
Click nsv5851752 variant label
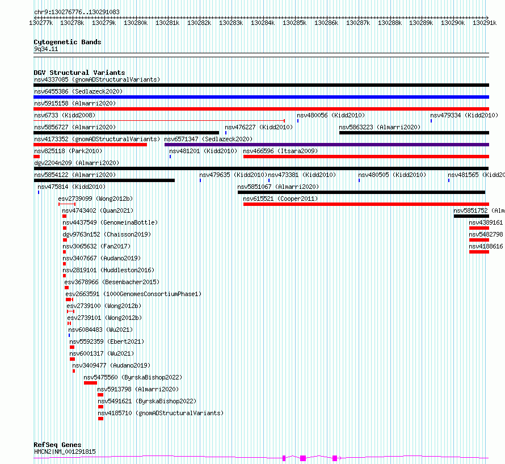coord(479,210)
